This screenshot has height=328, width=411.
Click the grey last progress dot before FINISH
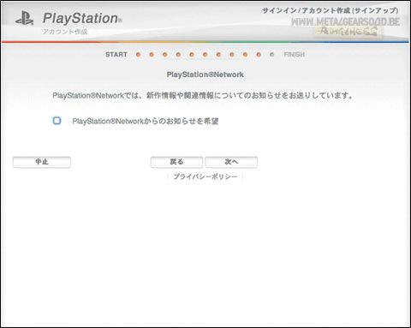[272, 54]
